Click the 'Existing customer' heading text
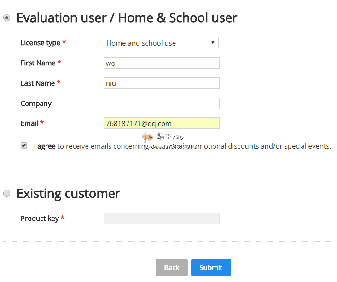The image size is (337, 282). (68, 194)
